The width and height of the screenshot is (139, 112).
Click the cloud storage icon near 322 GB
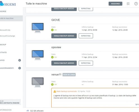(x=28, y=111)
